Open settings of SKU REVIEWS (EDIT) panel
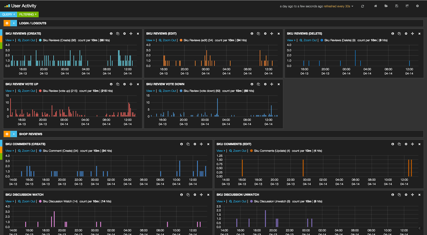 265,34
